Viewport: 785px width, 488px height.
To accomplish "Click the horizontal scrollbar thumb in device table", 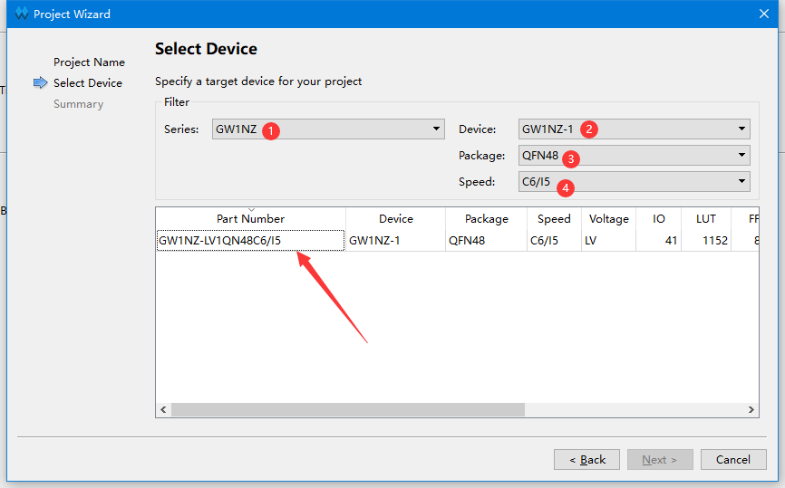I will (x=348, y=409).
